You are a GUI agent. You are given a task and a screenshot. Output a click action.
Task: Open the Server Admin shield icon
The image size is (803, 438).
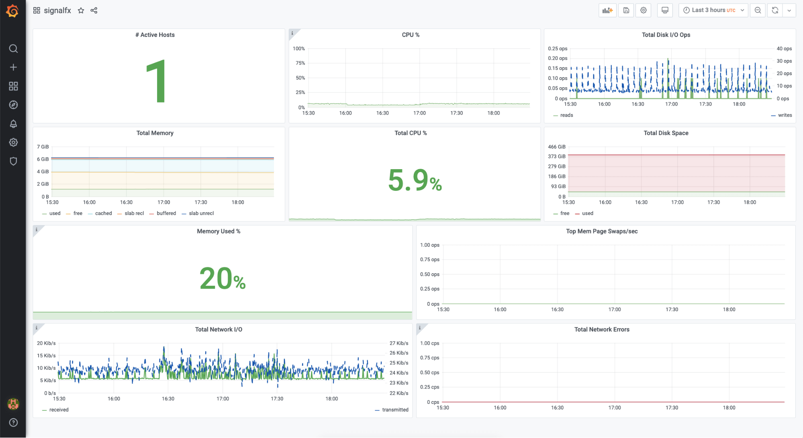point(13,161)
